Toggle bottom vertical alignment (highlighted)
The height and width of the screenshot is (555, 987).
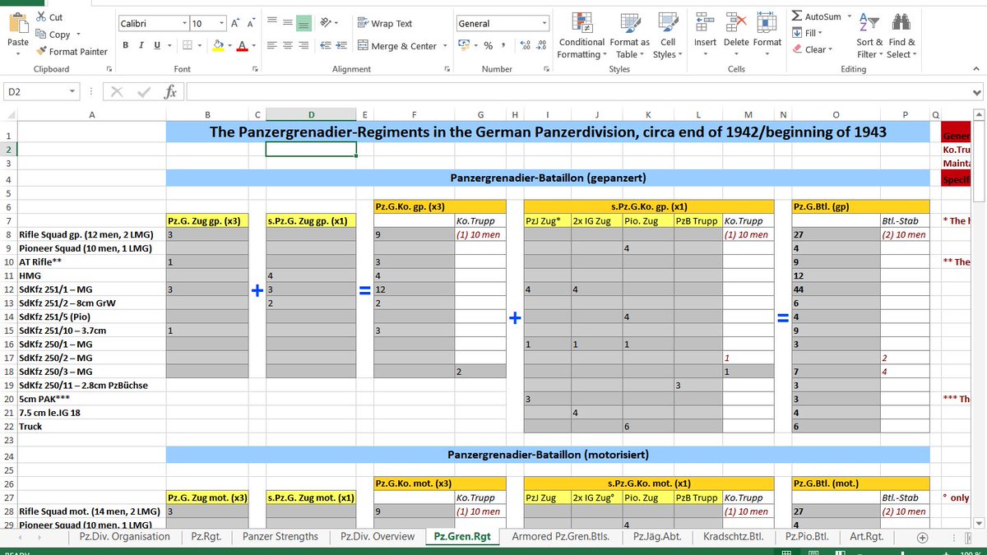[x=304, y=24]
